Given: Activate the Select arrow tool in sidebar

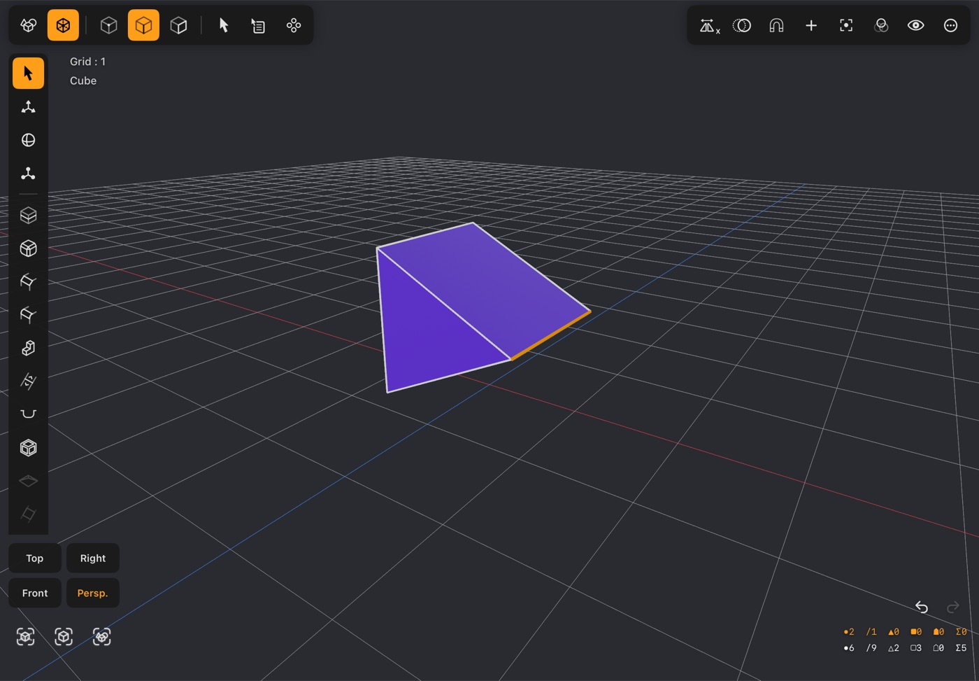Looking at the screenshot, I should pos(28,73).
